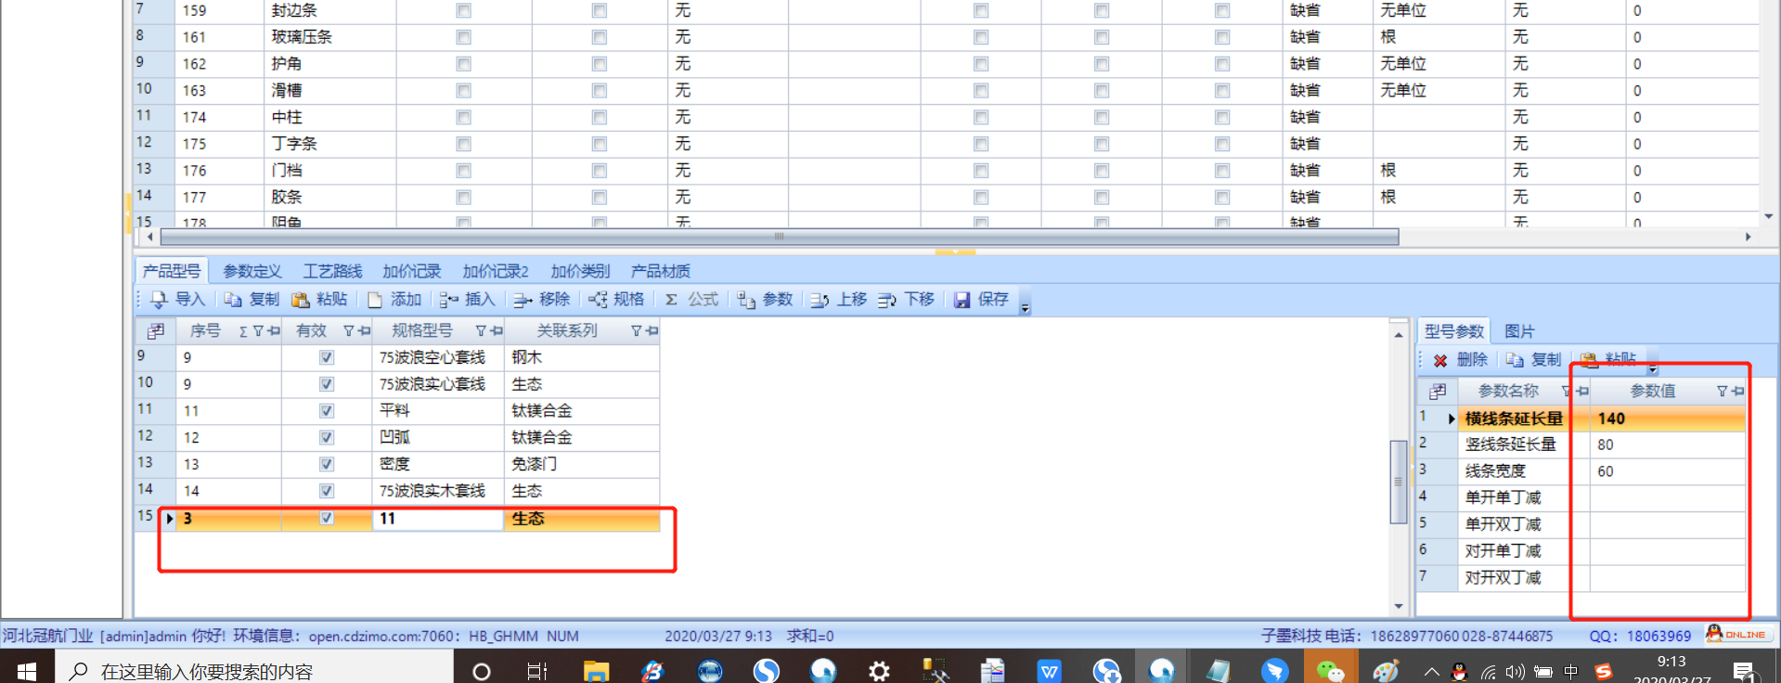Open the 图片 tab

[1519, 331]
